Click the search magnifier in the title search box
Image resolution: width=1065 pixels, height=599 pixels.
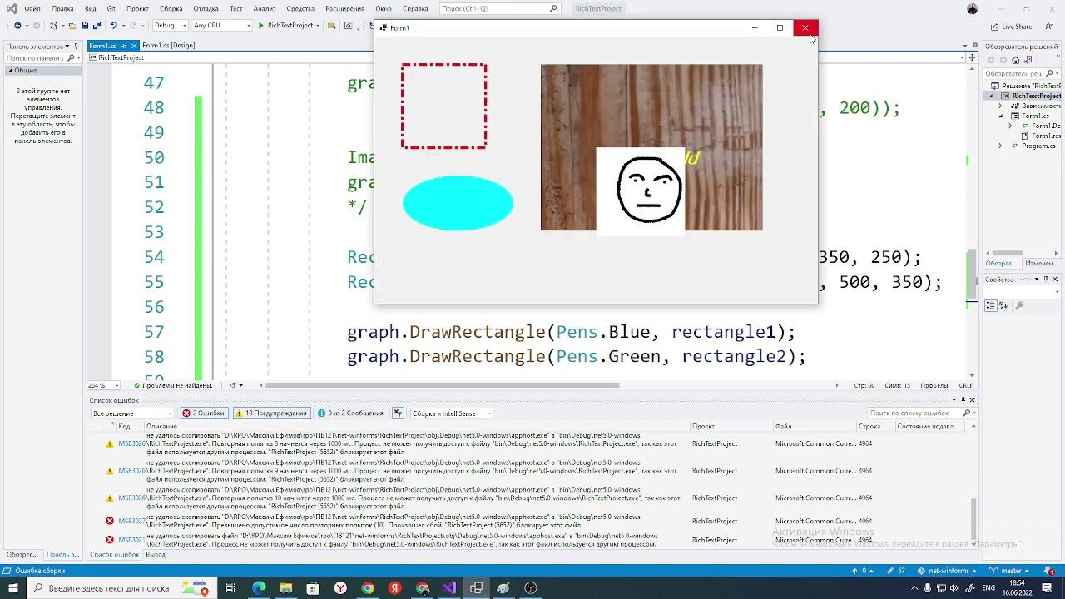click(553, 8)
